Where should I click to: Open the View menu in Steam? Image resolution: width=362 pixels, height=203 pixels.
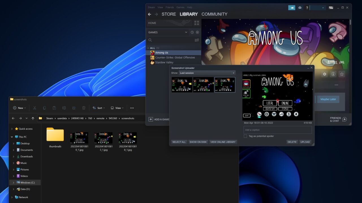pyautogui.click(x=160, y=7)
